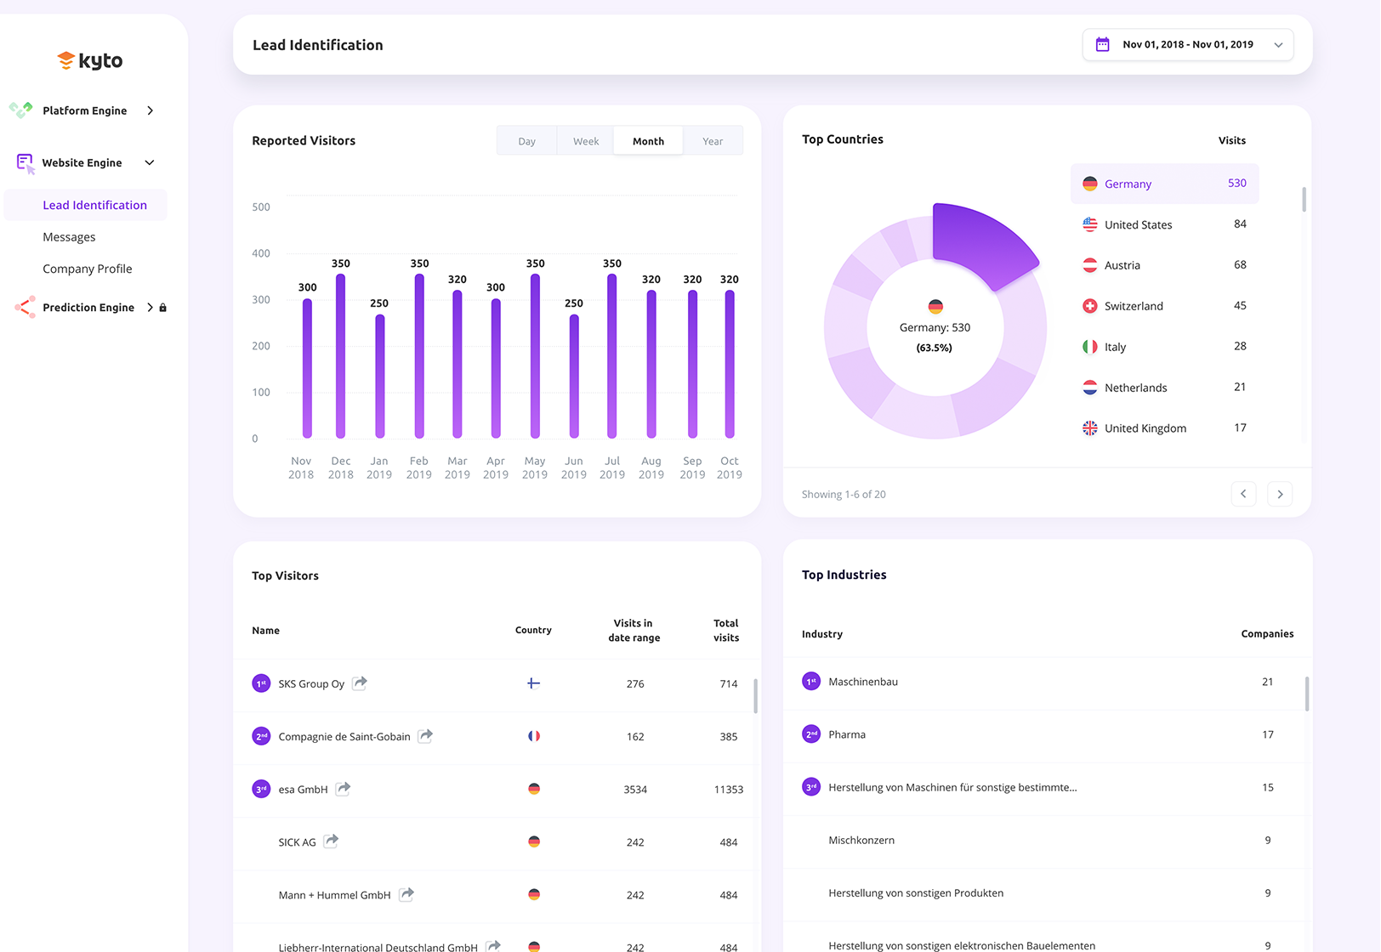Click Herstellung von sonstigen Produkten row
This screenshot has width=1381, height=952.
click(1048, 892)
